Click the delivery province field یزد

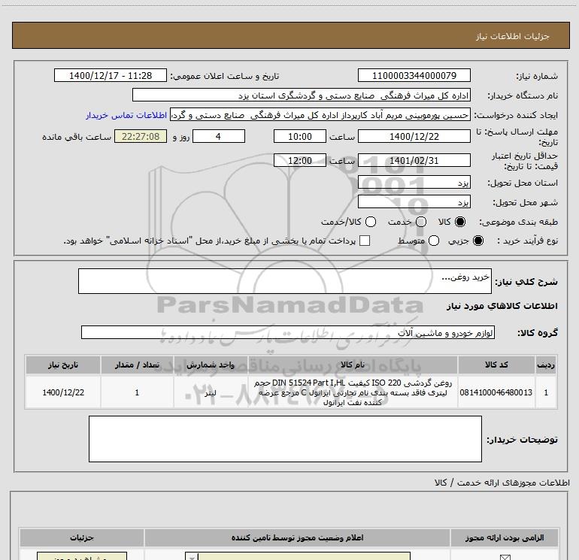(x=414, y=183)
